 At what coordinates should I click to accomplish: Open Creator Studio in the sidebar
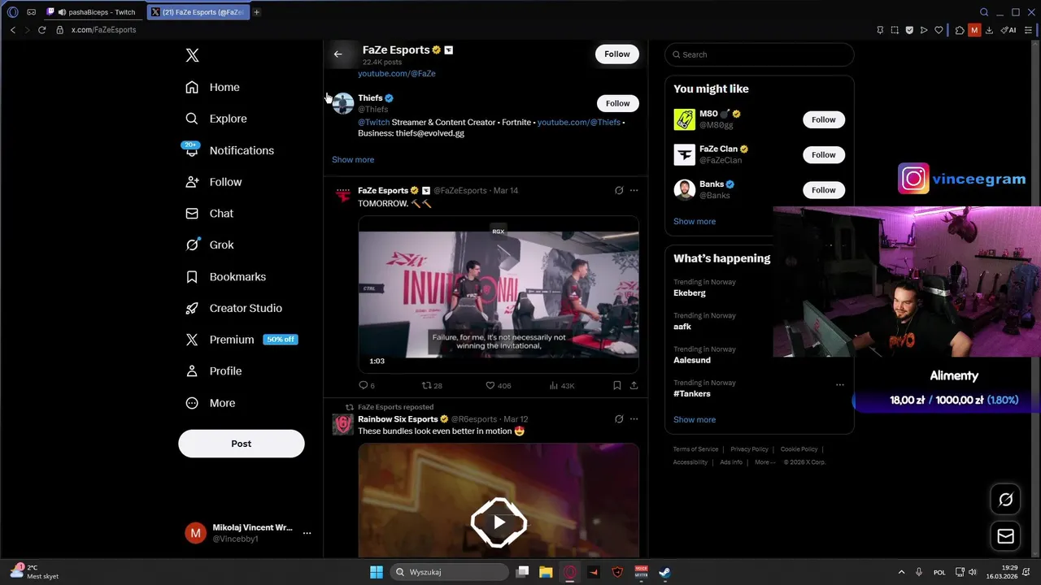click(233, 308)
